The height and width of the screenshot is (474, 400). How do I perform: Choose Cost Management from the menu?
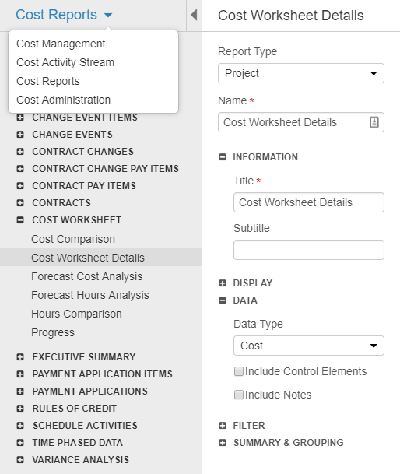[61, 44]
